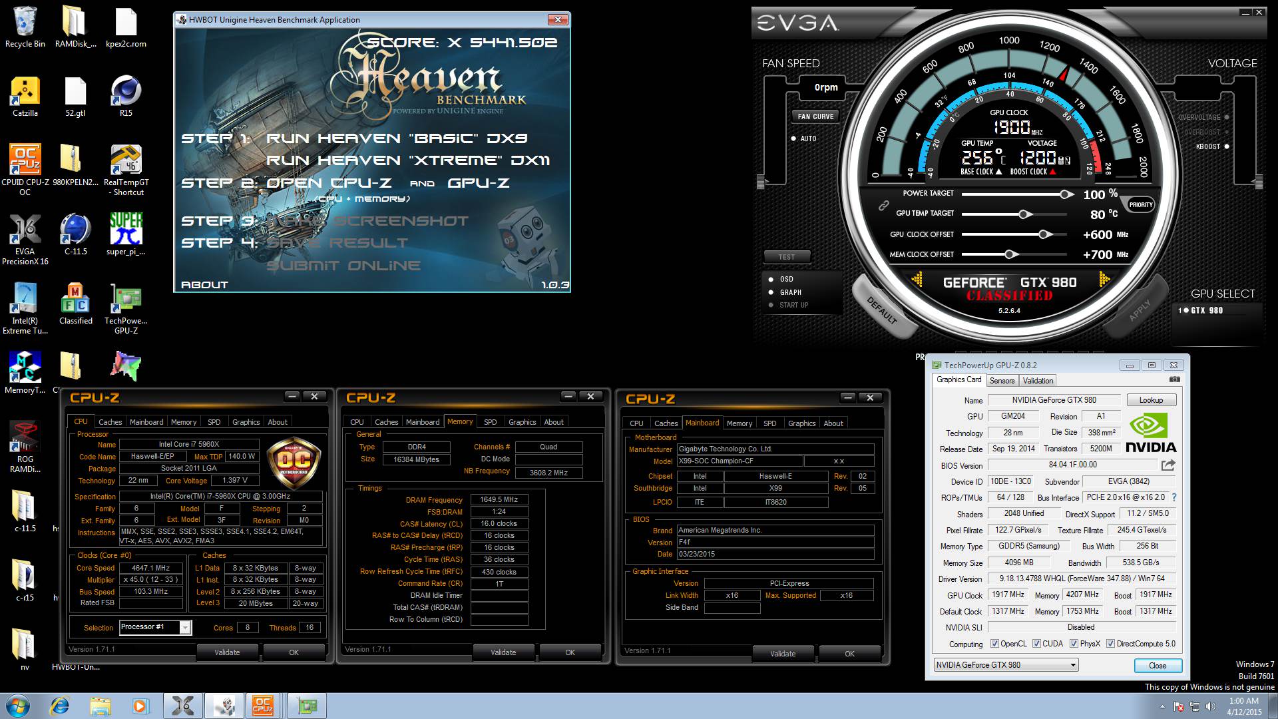Expand the hidden system tray icons arrow
The height and width of the screenshot is (719, 1278).
coord(1162,706)
